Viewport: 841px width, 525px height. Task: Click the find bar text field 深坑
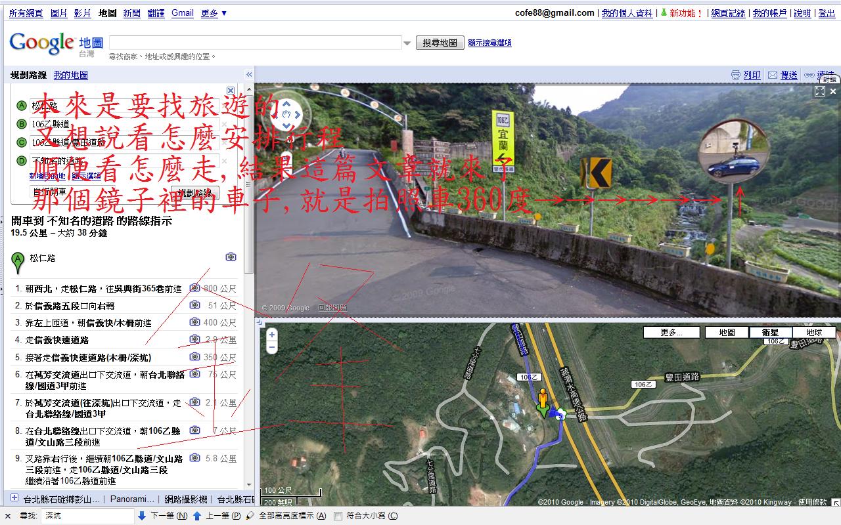pos(87,516)
